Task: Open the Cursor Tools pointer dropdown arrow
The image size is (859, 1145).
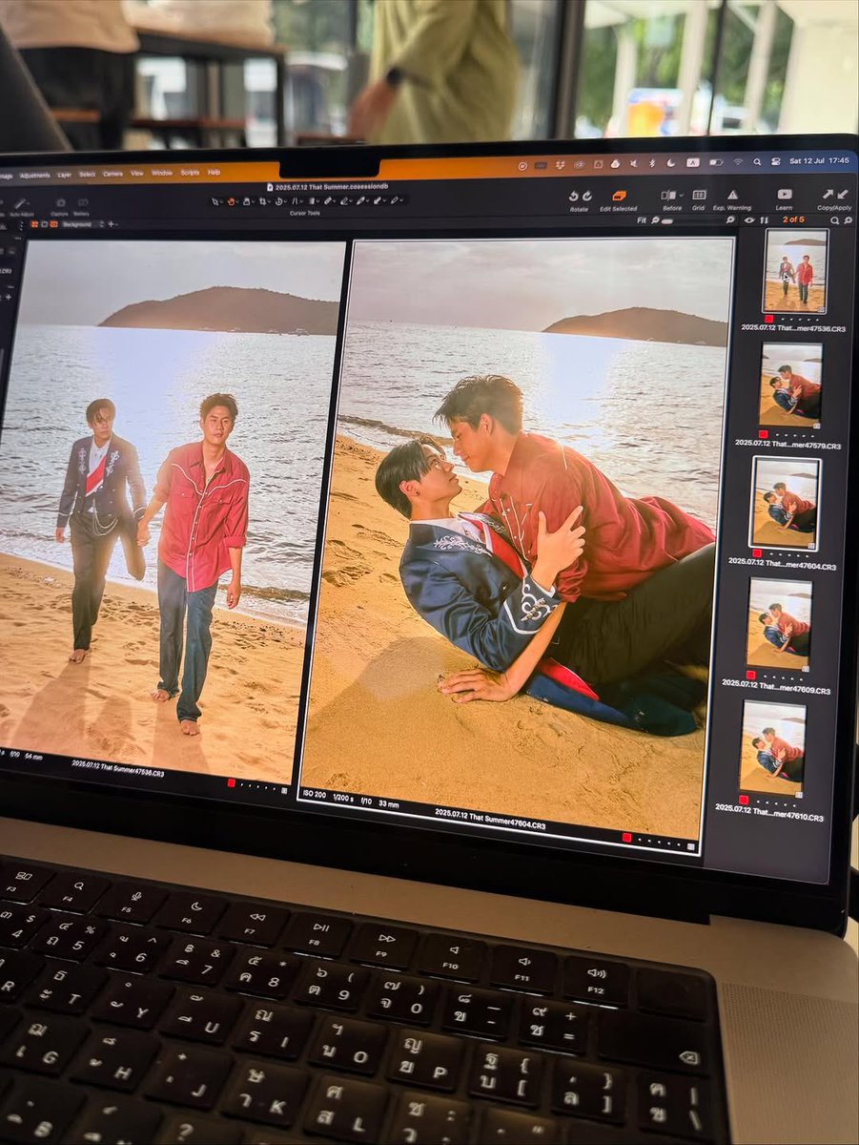Action: click(x=222, y=201)
